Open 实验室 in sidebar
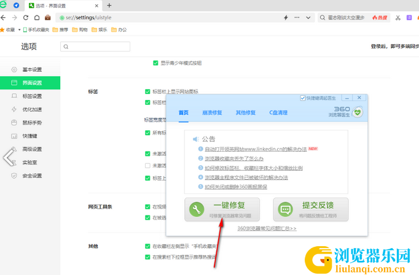Image resolution: width=419 pixels, height=275 pixels. click(30, 162)
